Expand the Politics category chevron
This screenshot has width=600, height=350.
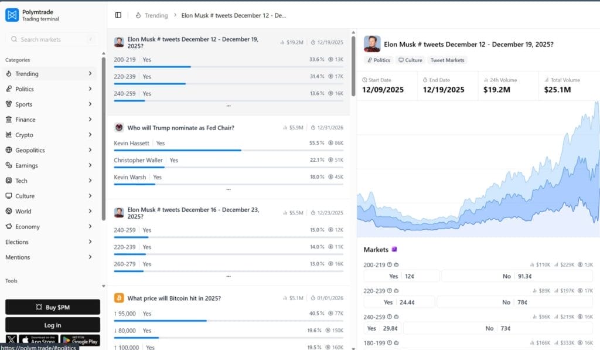coord(90,89)
